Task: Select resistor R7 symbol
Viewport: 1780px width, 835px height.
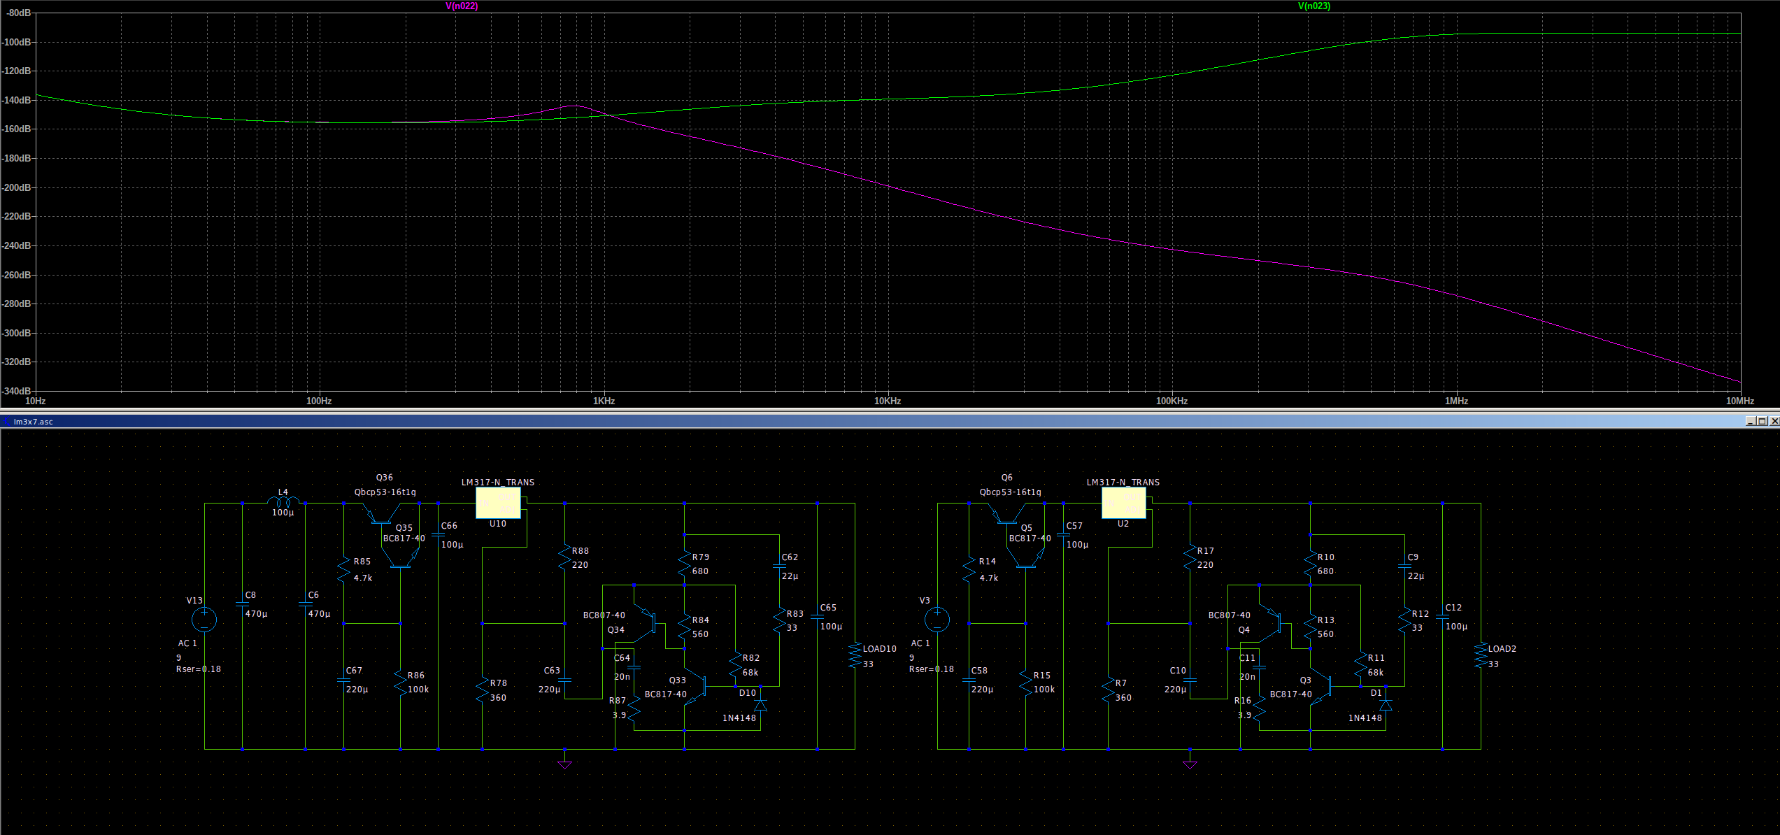Action: point(1108,690)
